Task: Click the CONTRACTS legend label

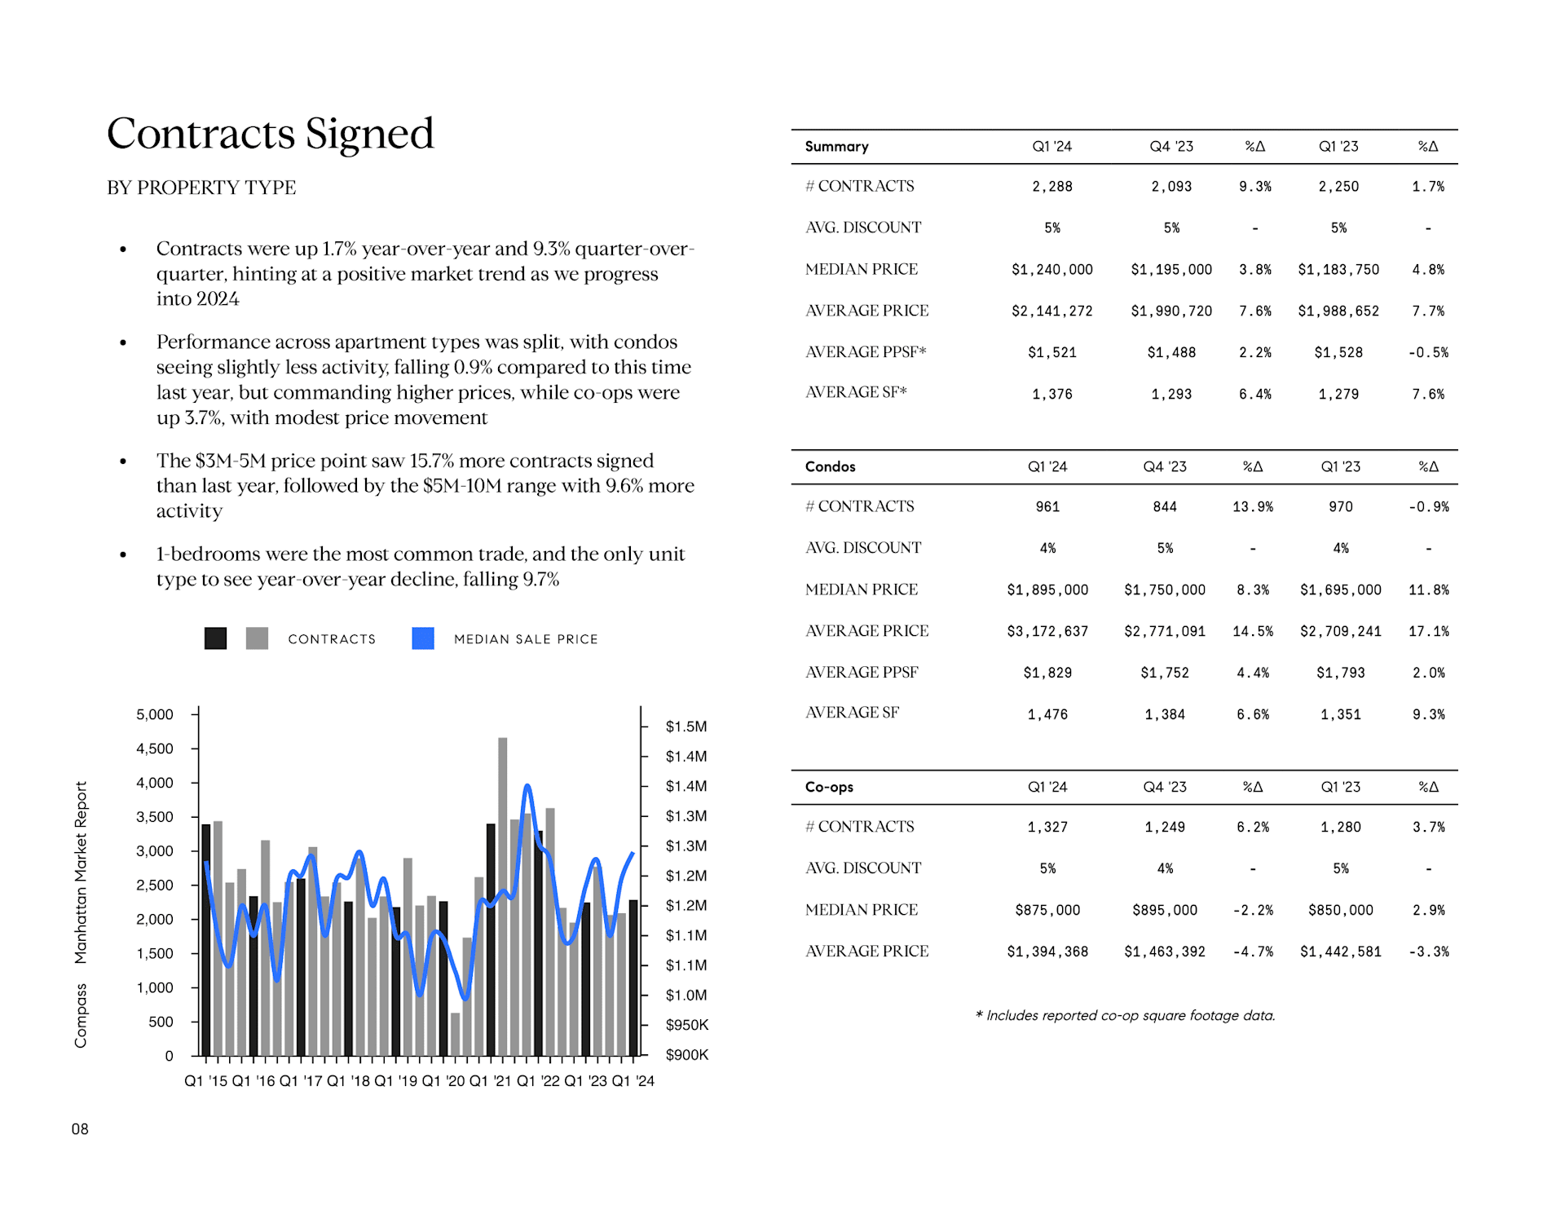Action: [332, 639]
